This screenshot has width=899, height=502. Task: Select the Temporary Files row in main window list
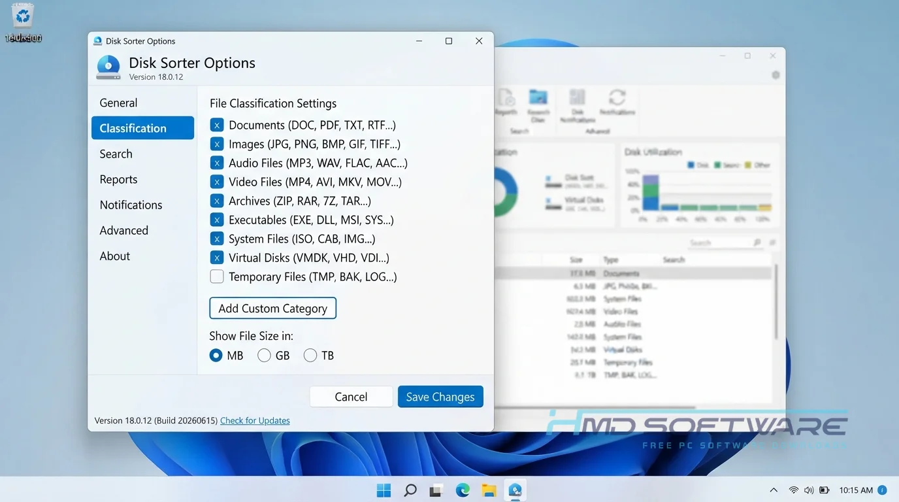tap(632, 362)
